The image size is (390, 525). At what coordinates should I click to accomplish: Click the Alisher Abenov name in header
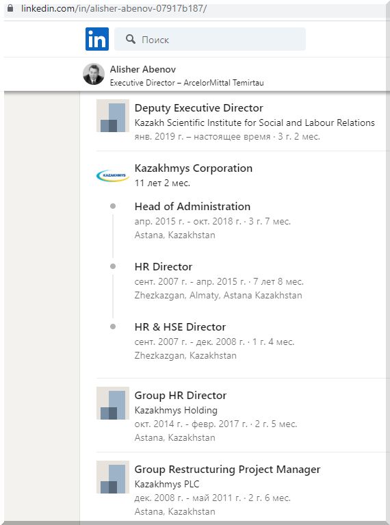coord(143,69)
